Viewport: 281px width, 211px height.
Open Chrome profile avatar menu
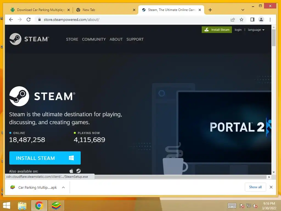click(x=261, y=20)
